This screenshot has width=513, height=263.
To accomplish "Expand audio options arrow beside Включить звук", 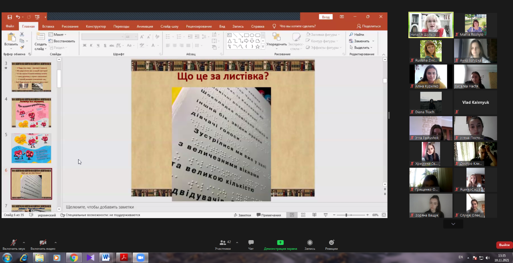I will click(24, 243).
